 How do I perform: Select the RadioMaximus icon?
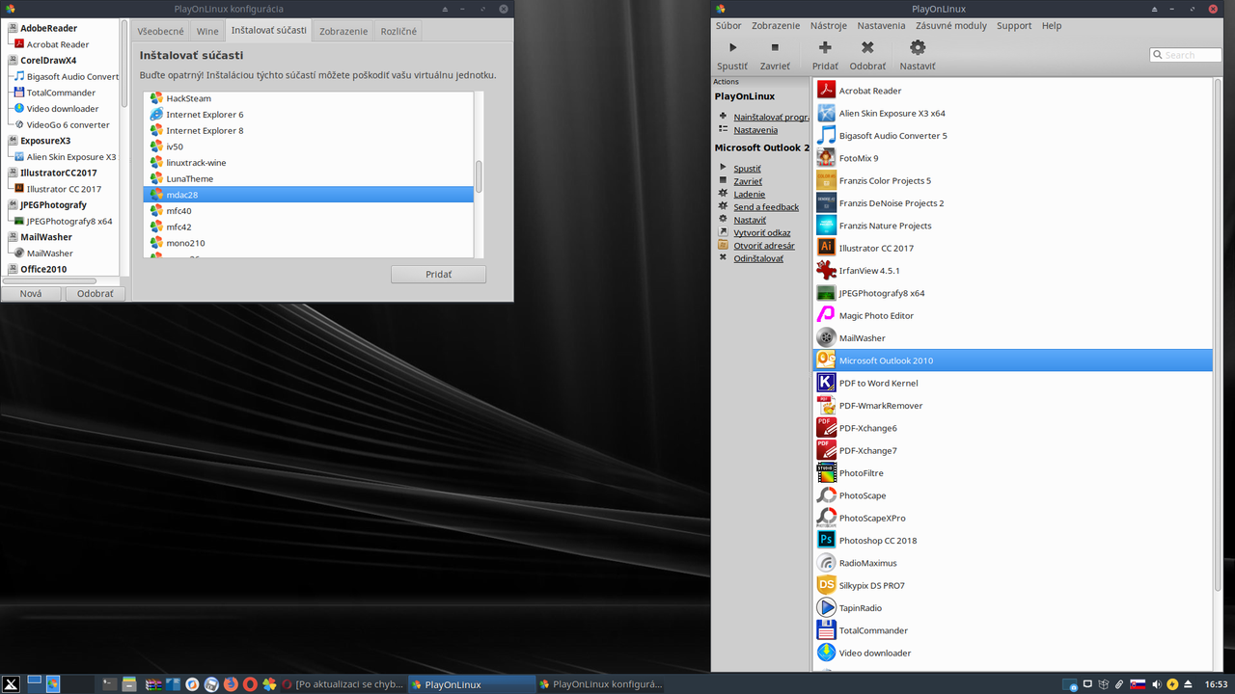[x=826, y=563]
